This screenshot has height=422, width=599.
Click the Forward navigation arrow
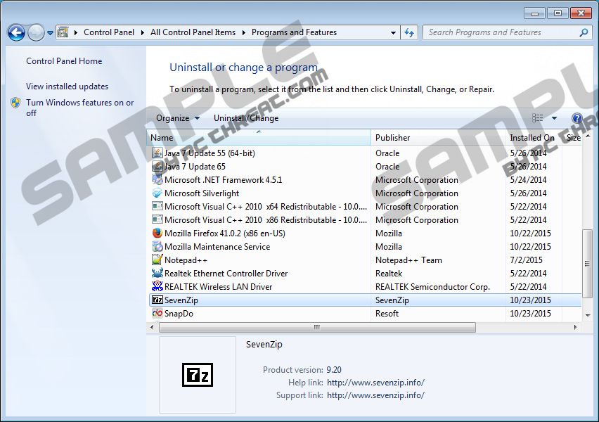coord(37,33)
